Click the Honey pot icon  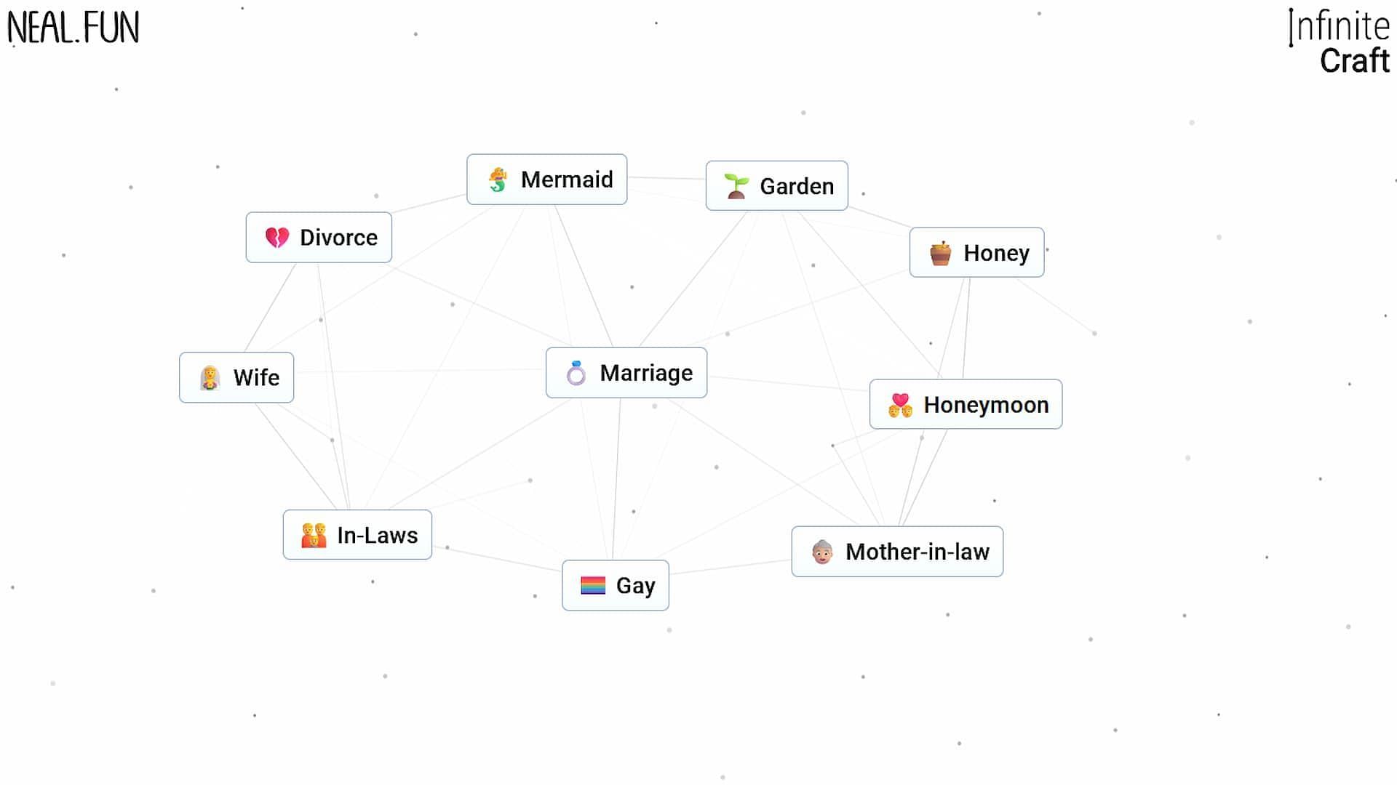940,252
